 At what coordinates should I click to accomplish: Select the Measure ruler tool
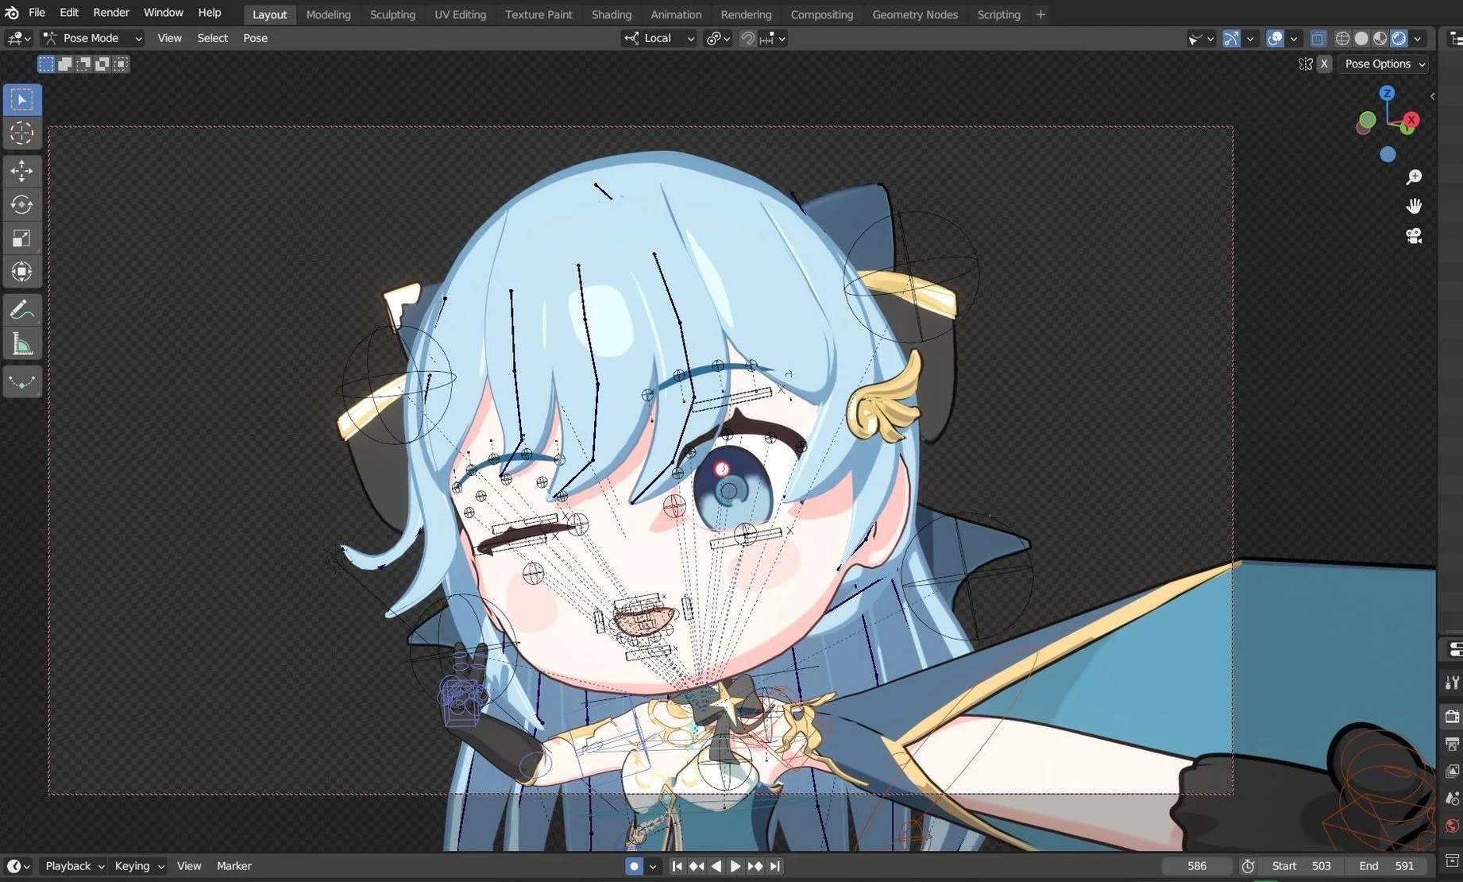point(22,344)
